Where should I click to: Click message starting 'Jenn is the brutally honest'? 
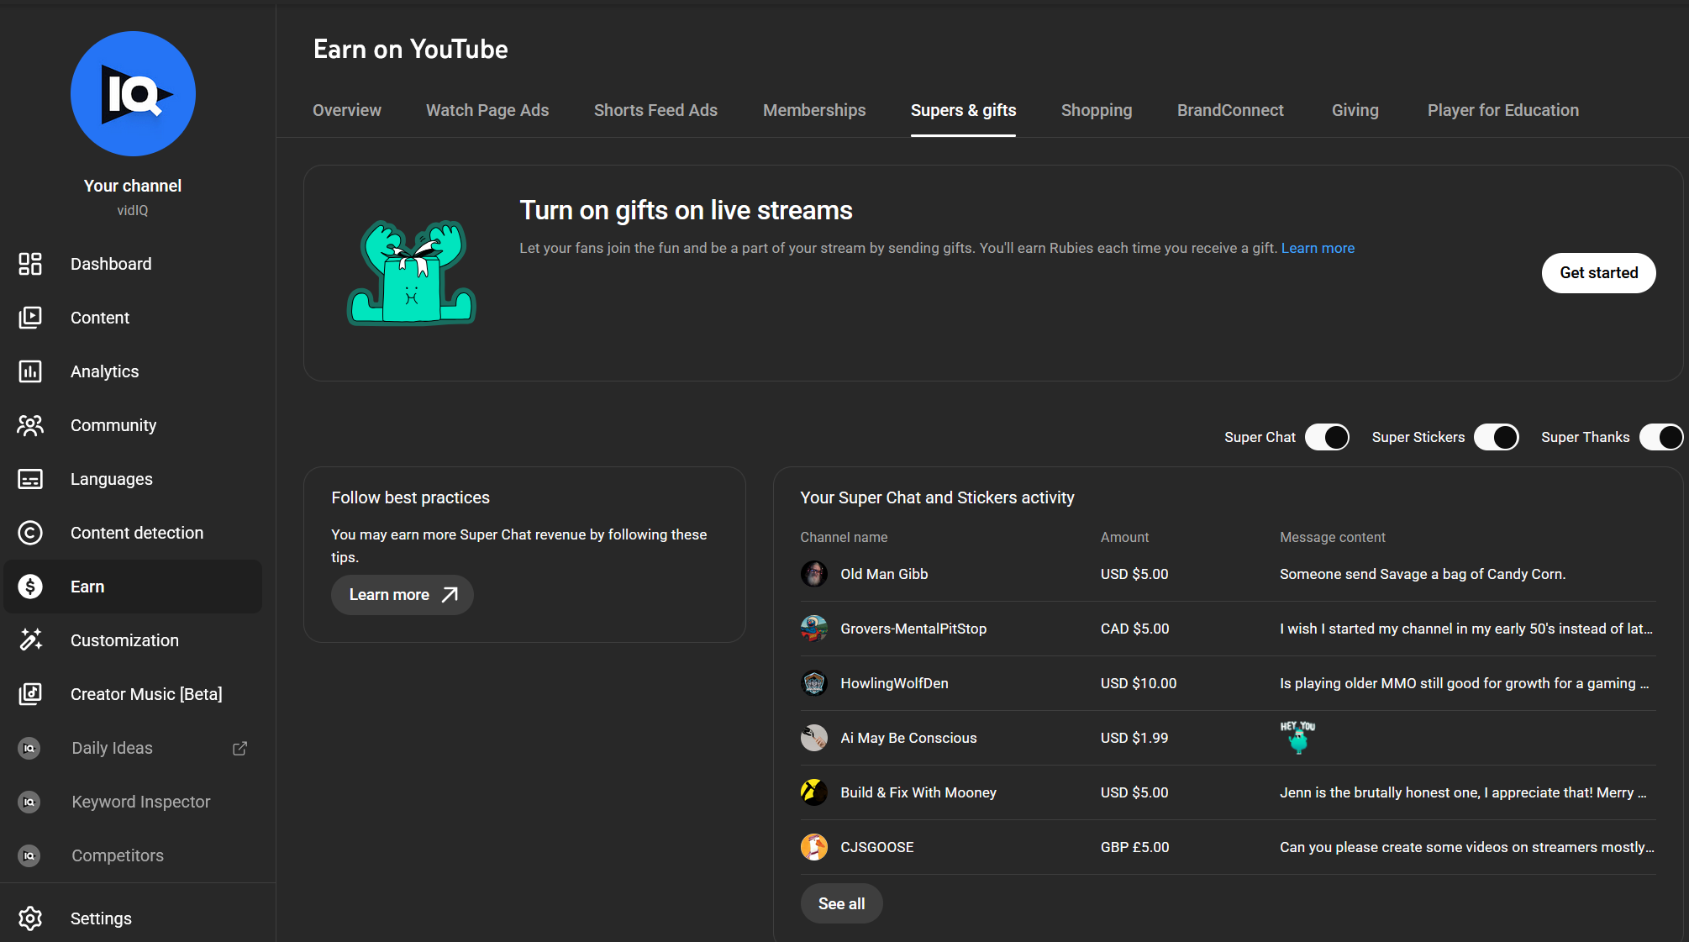point(1463,792)
